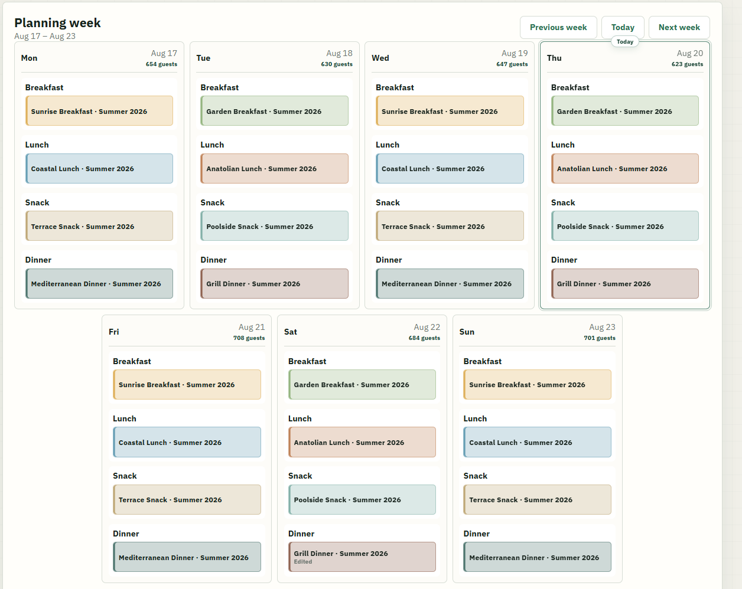Click Sunday's Mediterranean Dinner card
Screen dimensions: 742x589
(538, 557)
